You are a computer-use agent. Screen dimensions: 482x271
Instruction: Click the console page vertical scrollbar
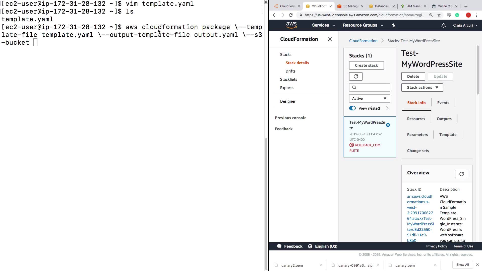point(477,70)
